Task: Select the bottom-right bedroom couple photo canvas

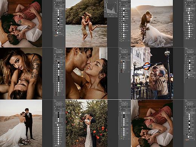Action: 152,123
